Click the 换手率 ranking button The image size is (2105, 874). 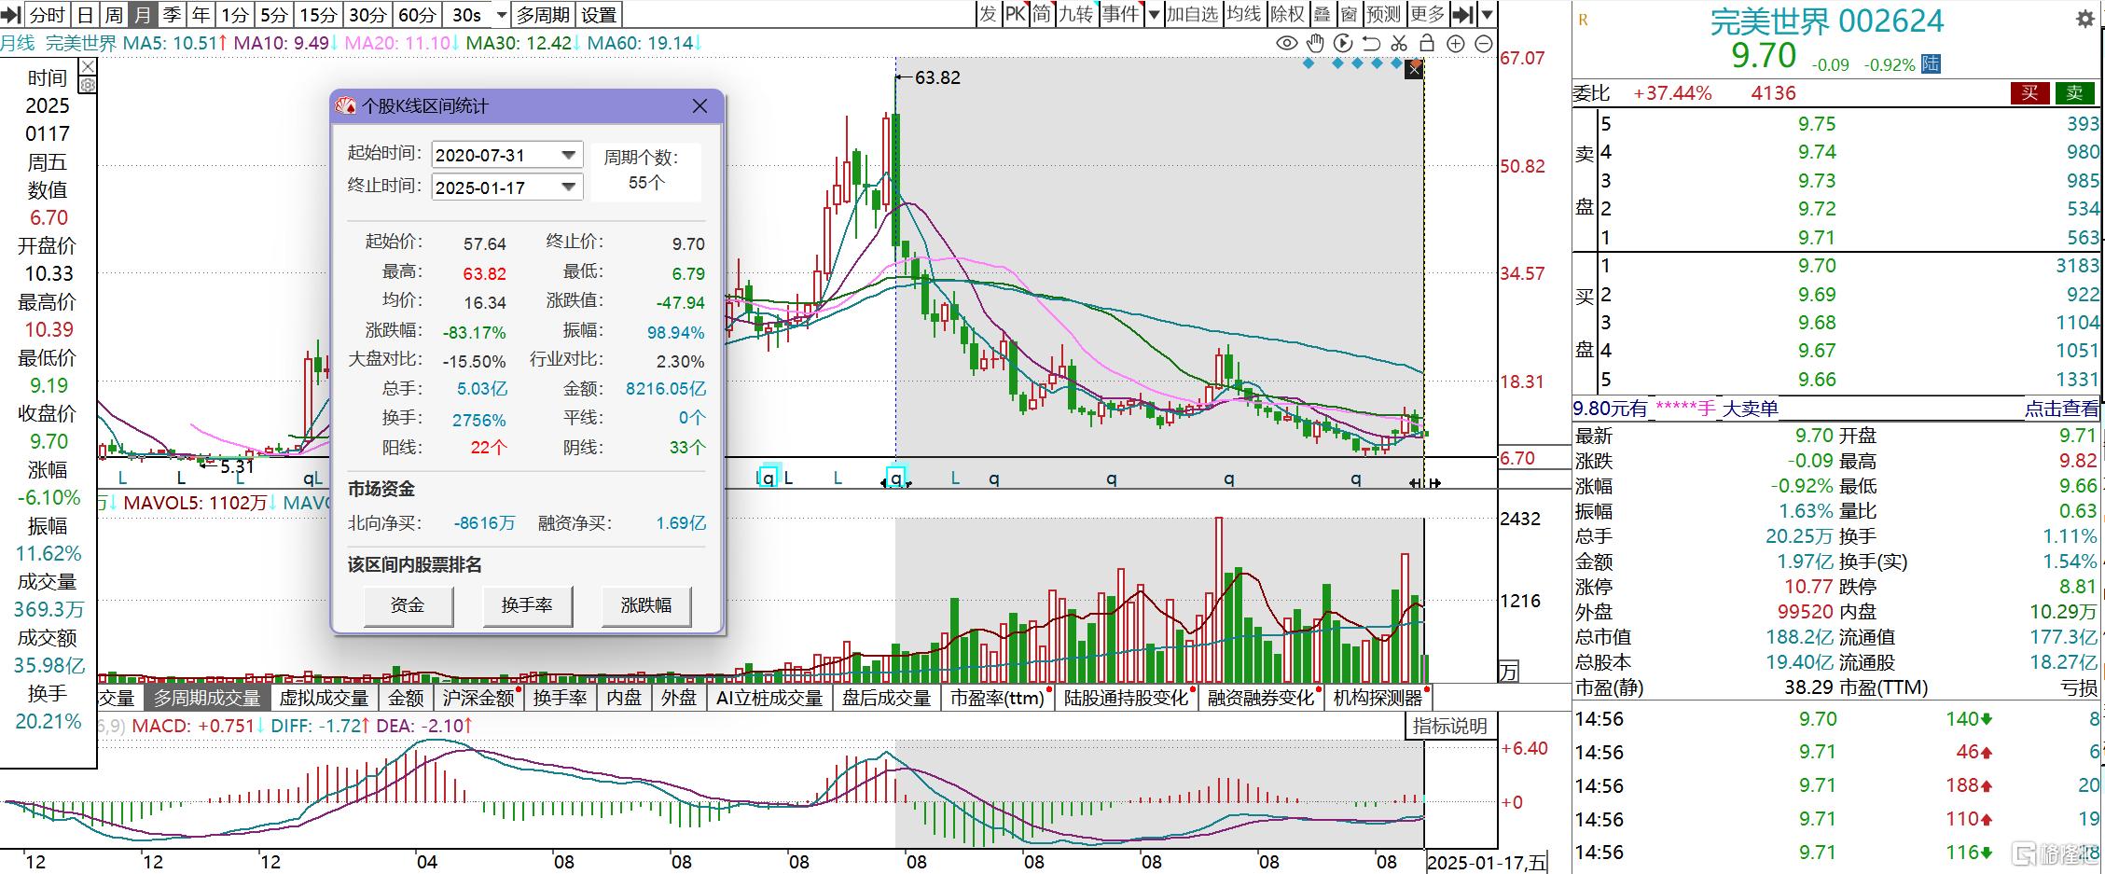[x=527, y=605]
